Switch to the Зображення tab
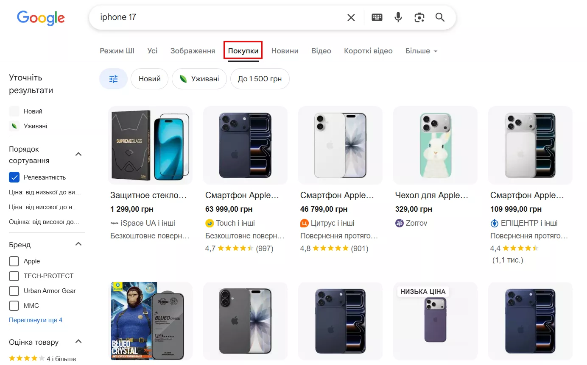 [192, 50]
